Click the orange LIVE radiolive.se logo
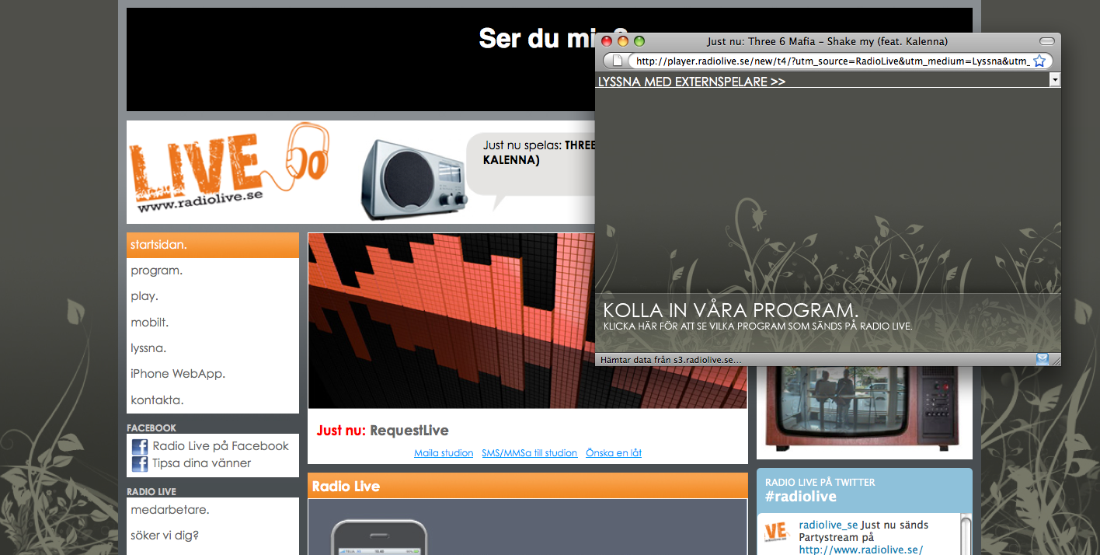 229,169
